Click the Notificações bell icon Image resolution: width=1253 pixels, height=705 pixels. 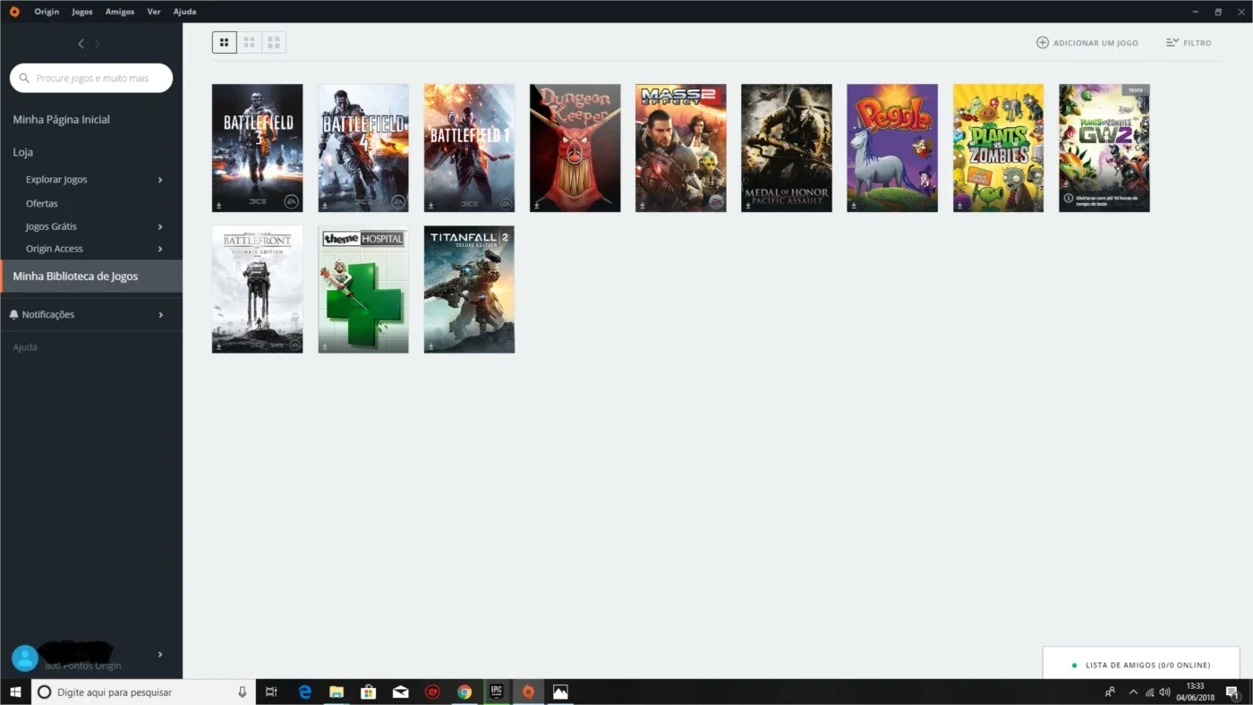pyautogui.click(x=13, y=315)
